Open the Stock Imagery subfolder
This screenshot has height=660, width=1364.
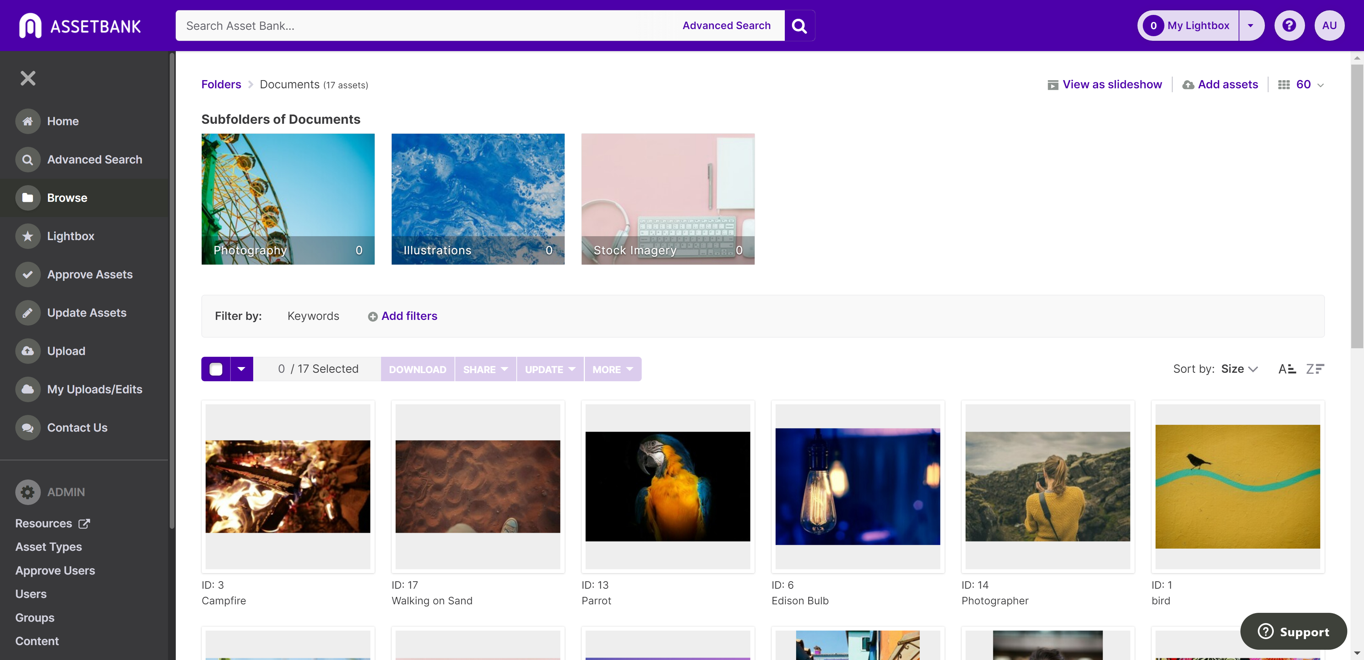[x=668, y=199]
